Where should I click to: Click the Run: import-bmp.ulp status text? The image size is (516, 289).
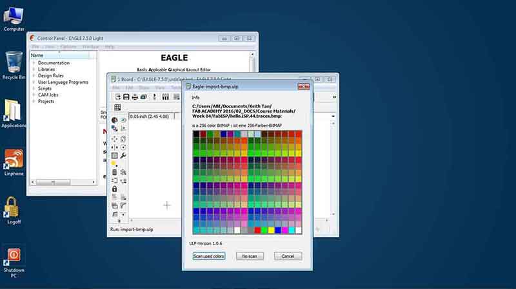tap(132, 229)
